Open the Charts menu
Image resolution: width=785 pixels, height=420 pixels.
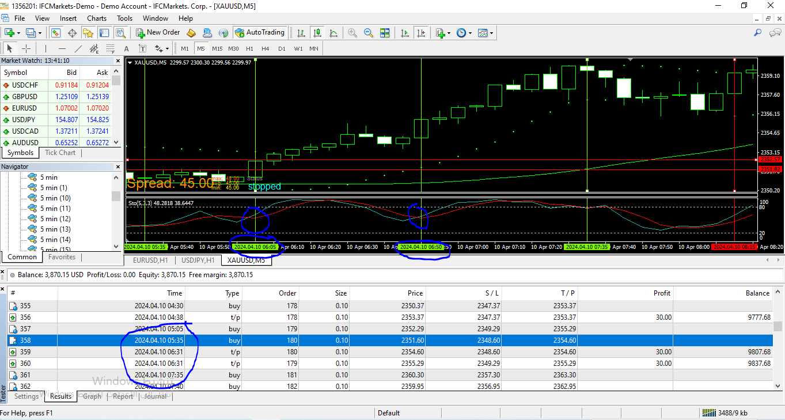coord(97,18)
